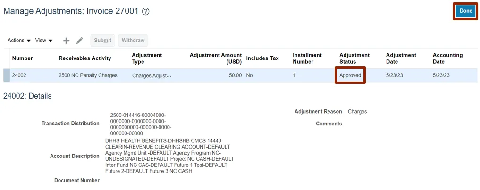Click the Submit button
This screenshot has height=190, width=480.
[102, 41]
